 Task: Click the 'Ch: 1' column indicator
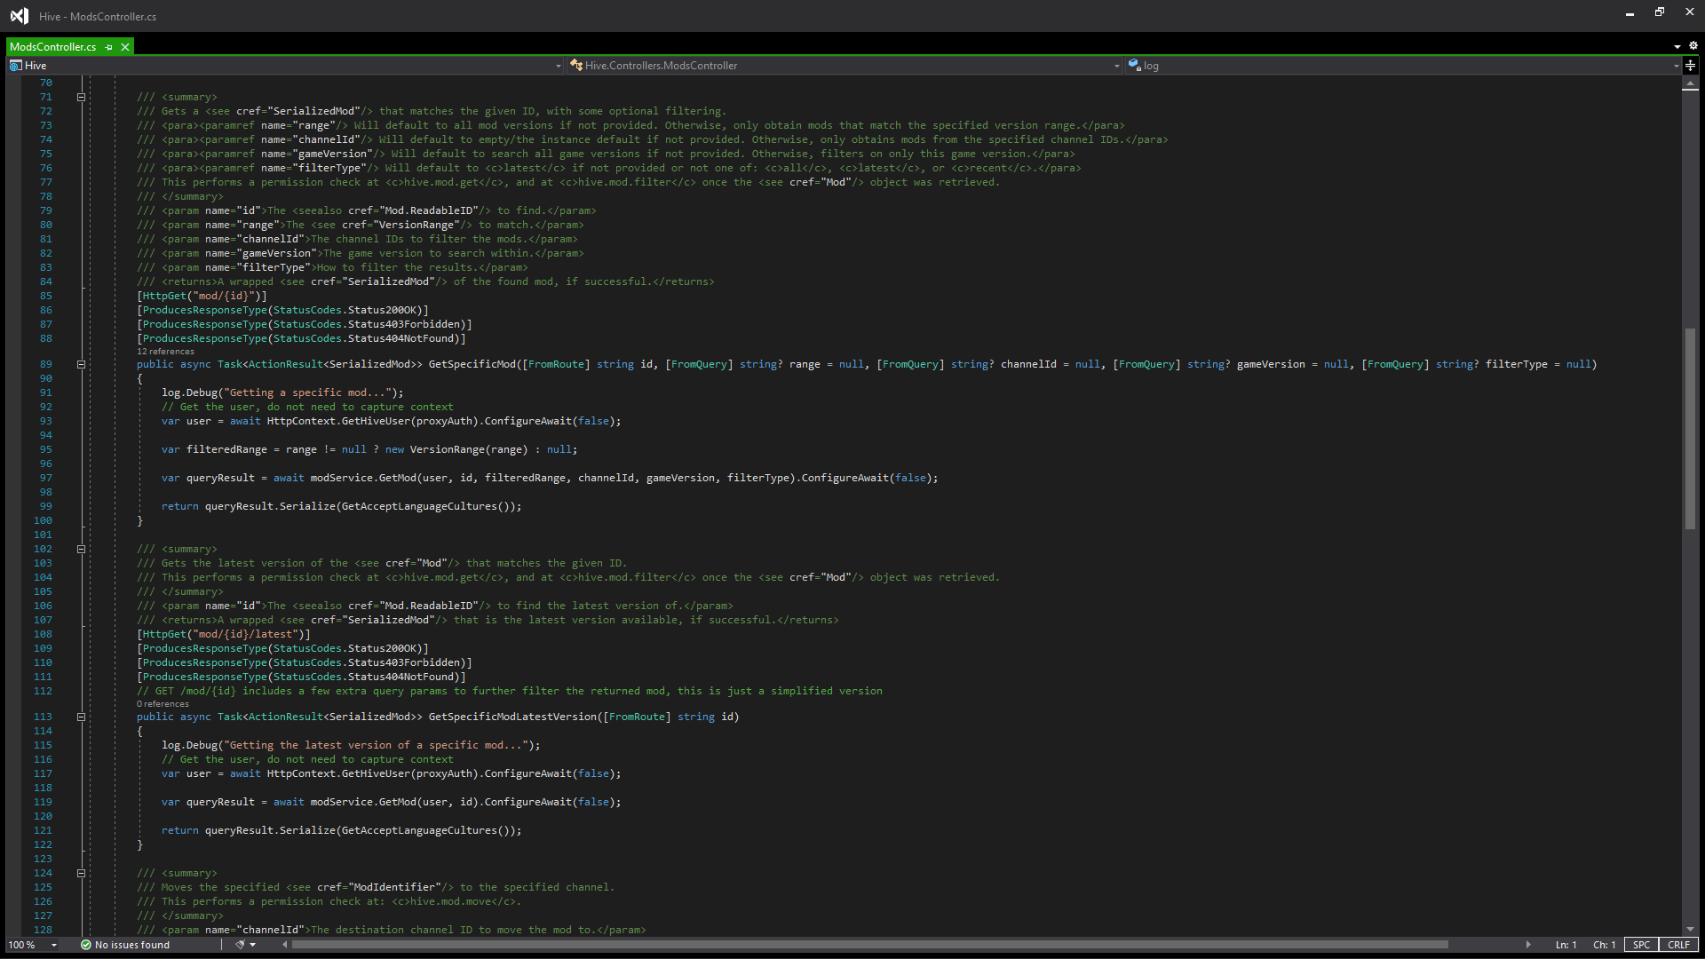click(x=1604, y=945)
